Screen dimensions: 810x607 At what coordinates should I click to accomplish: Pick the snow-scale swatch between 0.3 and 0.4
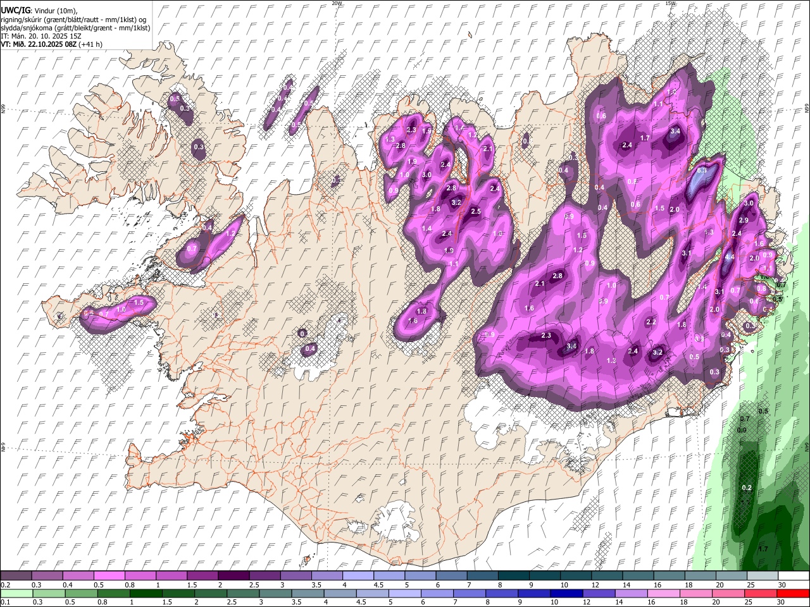tap(47, 575)
